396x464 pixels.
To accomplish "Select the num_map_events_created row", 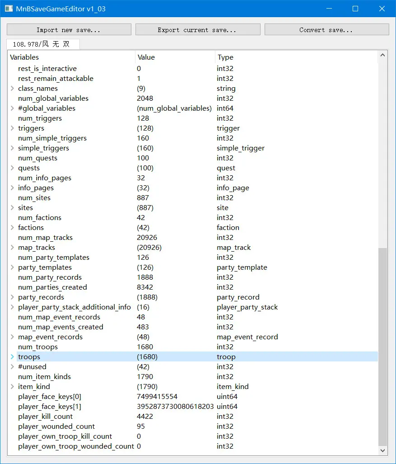I will [193, 327].
